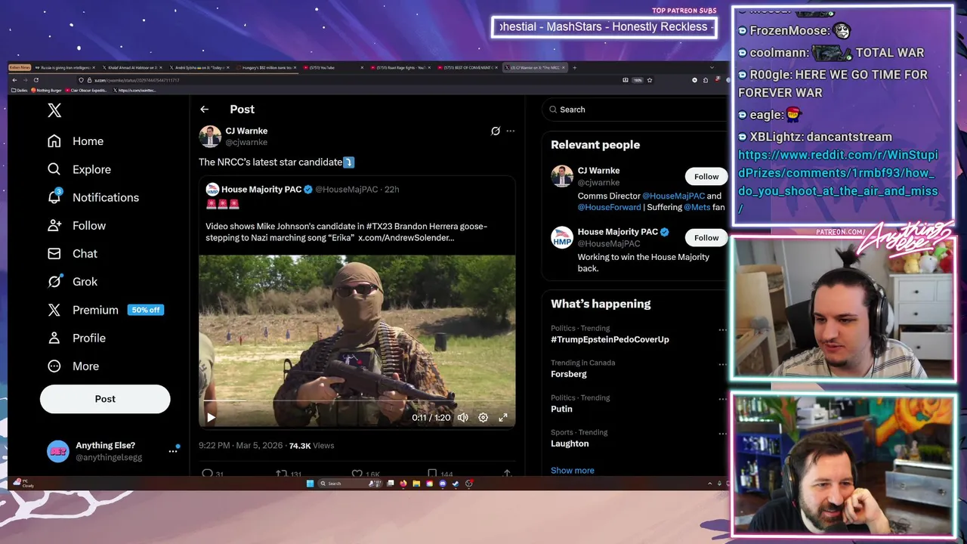
Task: Click the browser back button
Action: 14,80
